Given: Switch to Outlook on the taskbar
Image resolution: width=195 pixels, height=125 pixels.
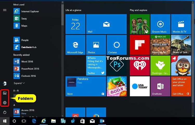Looking at the screenshot, I should [102, 121].
